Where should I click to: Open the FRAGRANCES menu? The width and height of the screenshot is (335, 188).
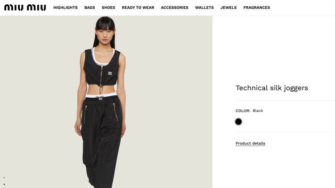click(257, 8)
